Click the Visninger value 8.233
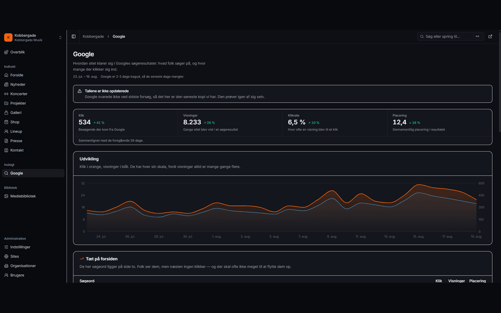 pyautogui.click(x=192, y=122)
